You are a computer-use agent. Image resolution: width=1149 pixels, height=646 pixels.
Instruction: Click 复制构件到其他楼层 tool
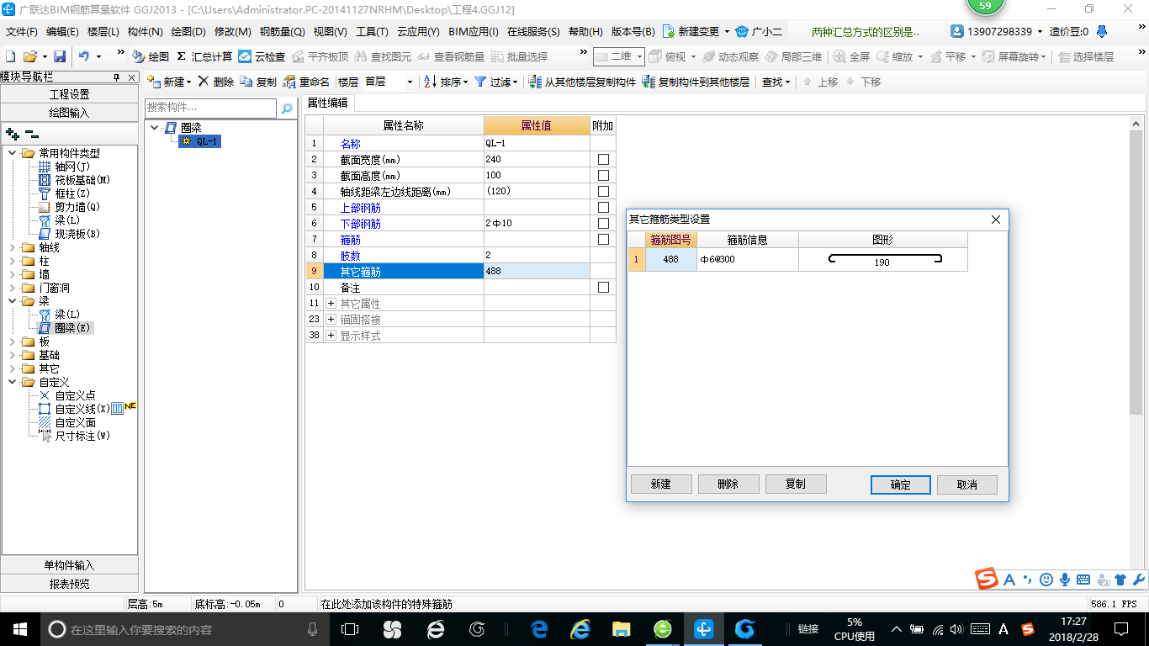tap(696, 82)
